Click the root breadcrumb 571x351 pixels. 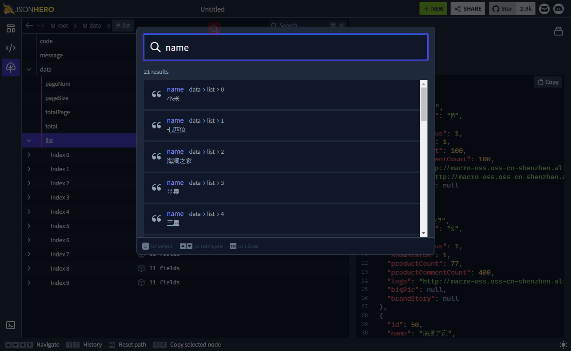(x=60, y=26)
